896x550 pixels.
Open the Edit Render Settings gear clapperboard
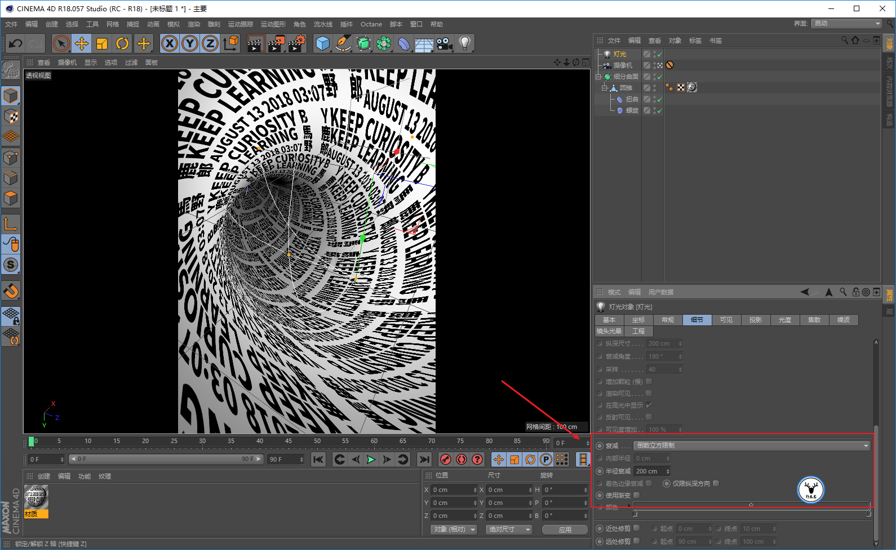(296, 43)
